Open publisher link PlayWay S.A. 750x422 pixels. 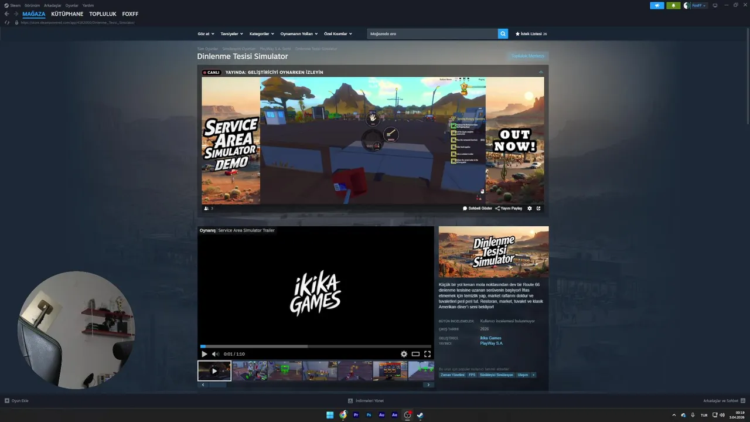pos(492,343)
